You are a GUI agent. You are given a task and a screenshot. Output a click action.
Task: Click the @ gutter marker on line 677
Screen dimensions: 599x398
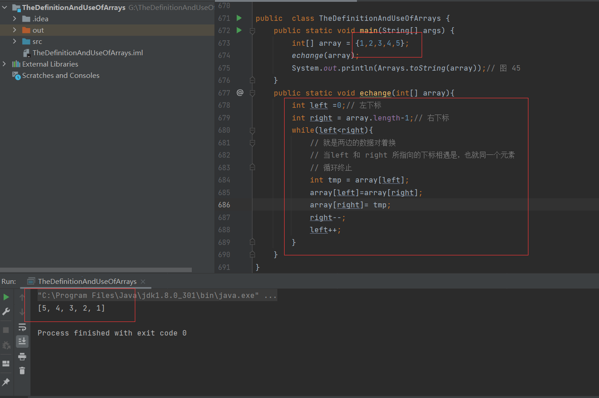(x=240, y=92)
